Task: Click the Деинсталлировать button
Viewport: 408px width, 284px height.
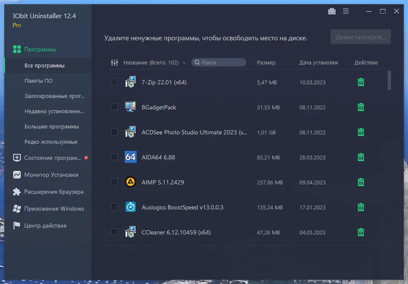Action: (360, 37)
